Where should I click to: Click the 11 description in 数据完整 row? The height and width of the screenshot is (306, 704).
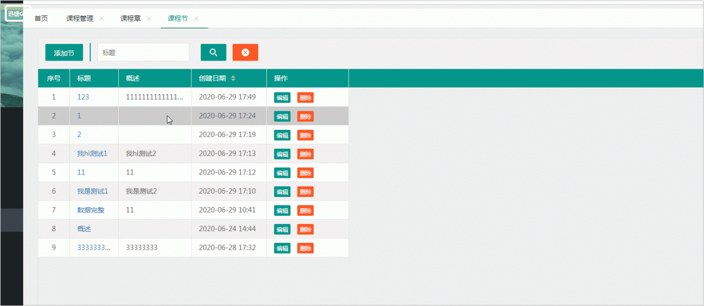pyautogui.click(x=130, y=210)
